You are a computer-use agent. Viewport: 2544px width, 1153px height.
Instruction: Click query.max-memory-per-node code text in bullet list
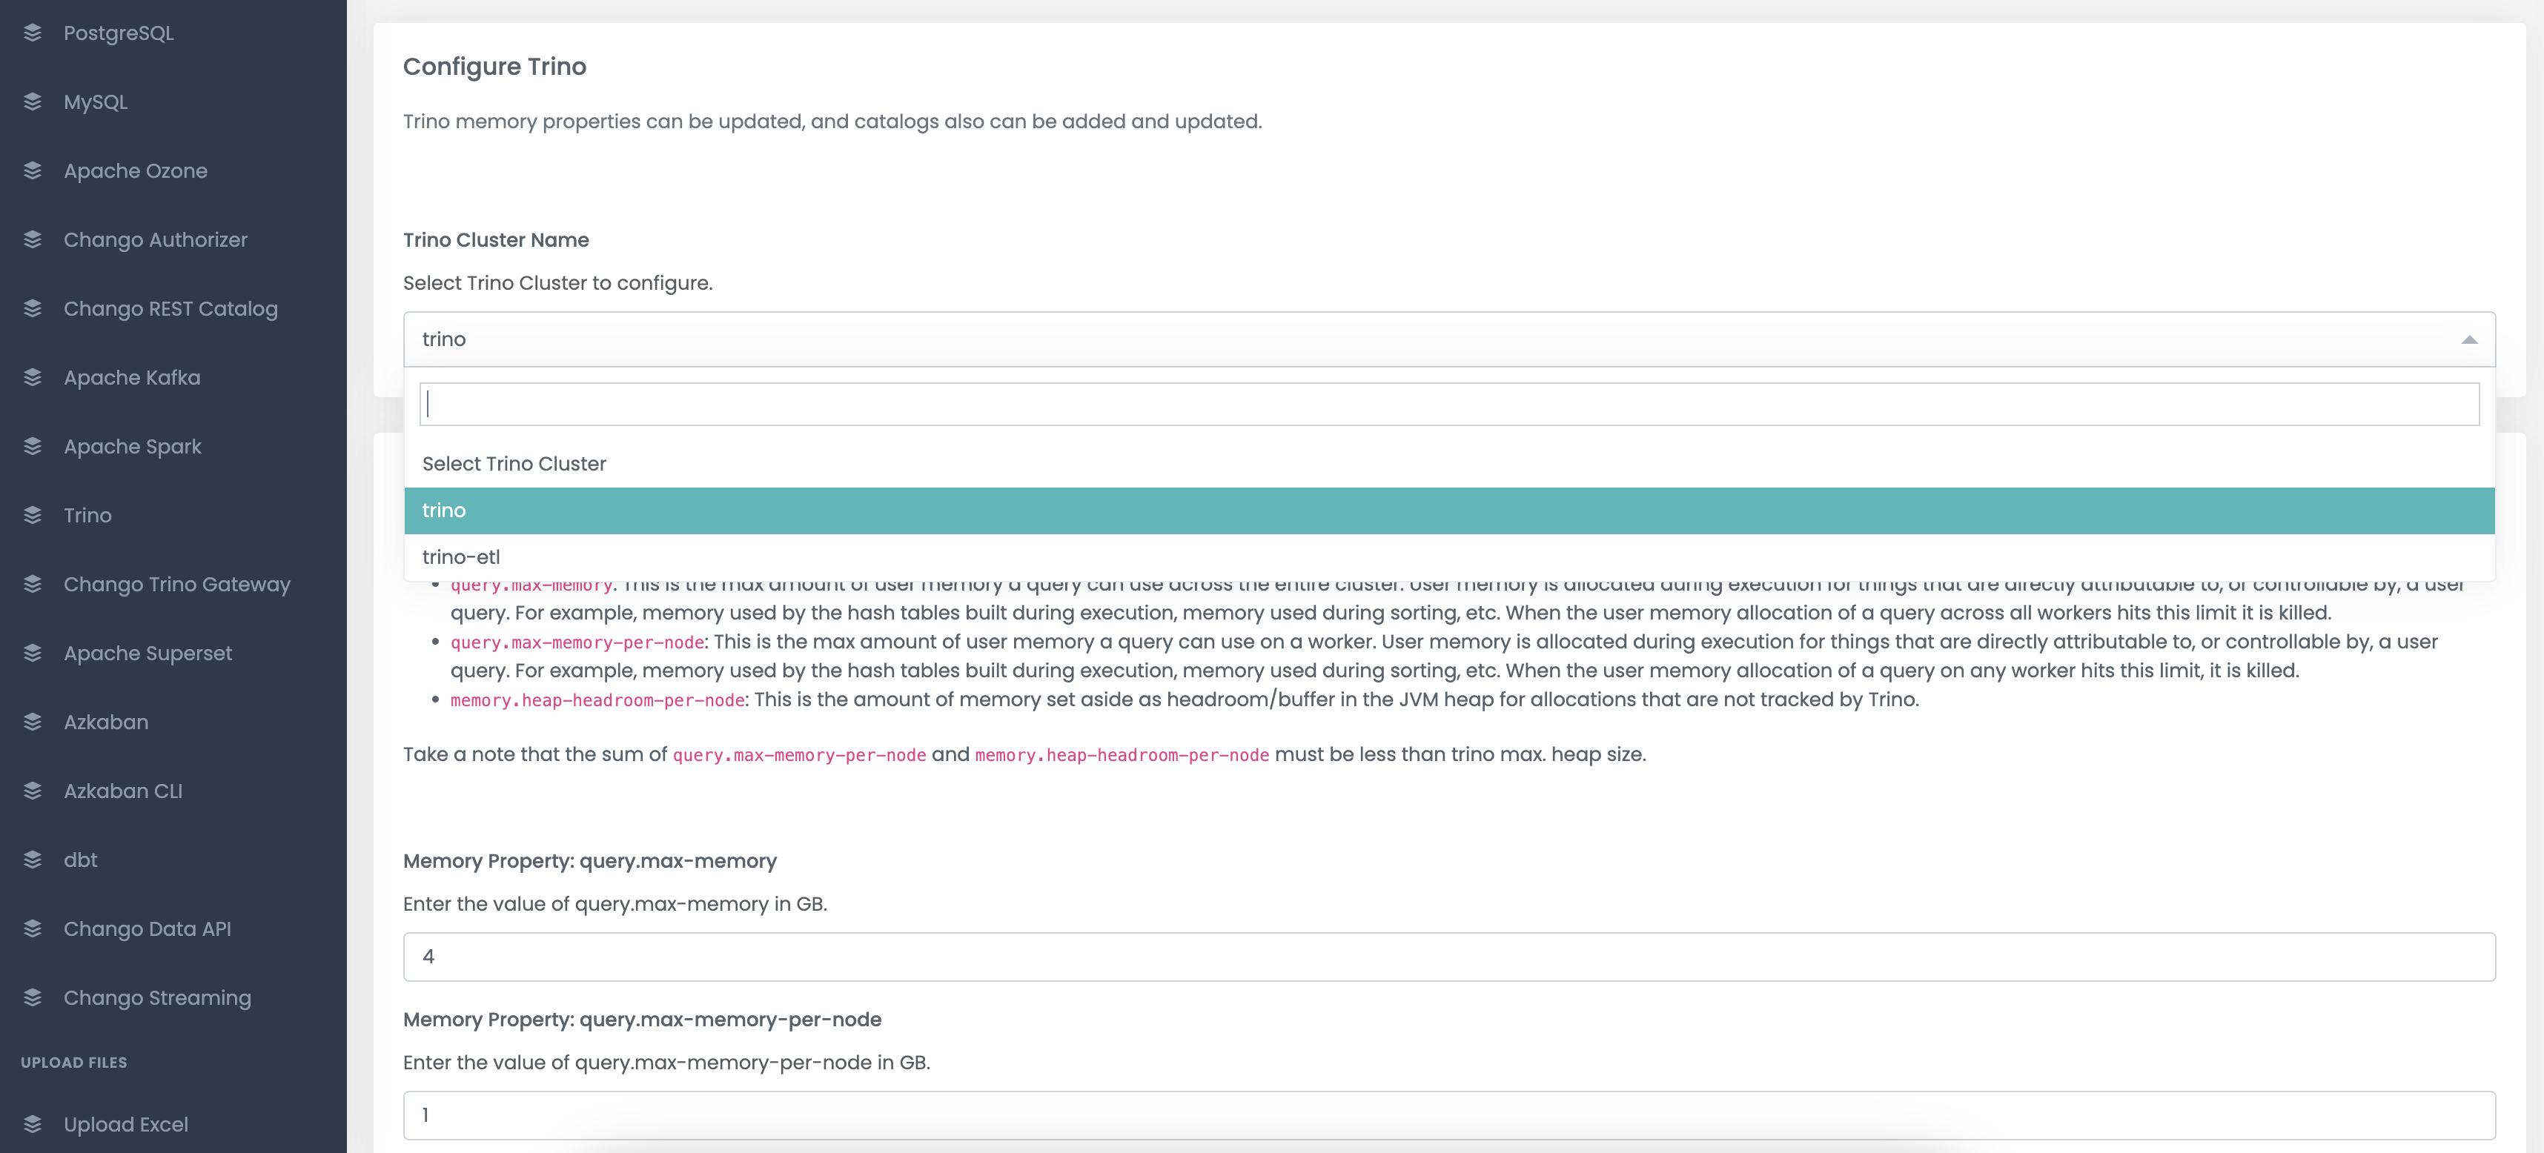click(577, 642)
